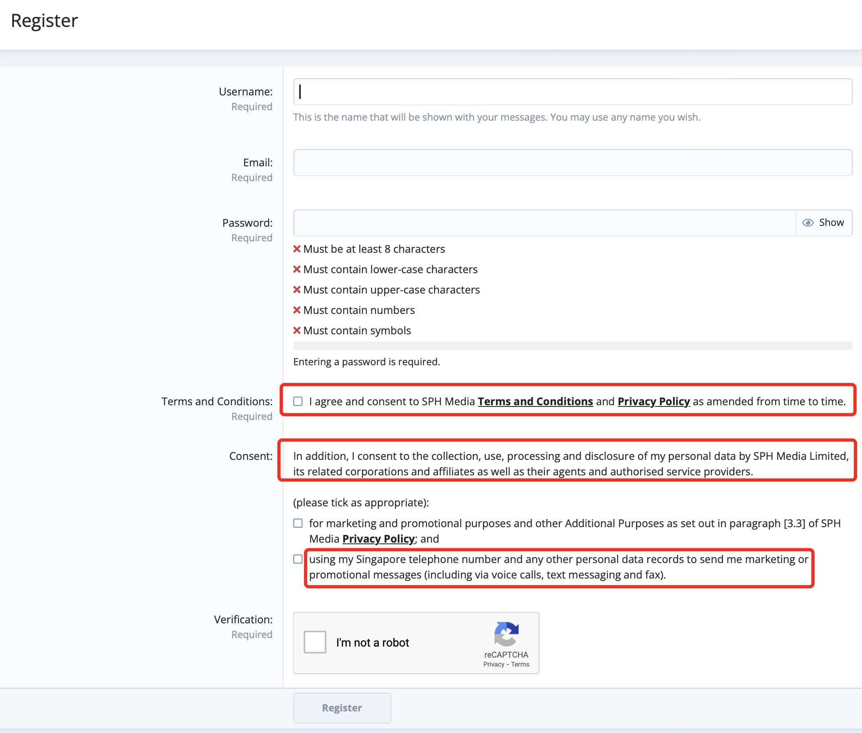Click the red X beside 'Must contain symbols'
This screenshot has width=862, height=733.
[x=297, y=330]
